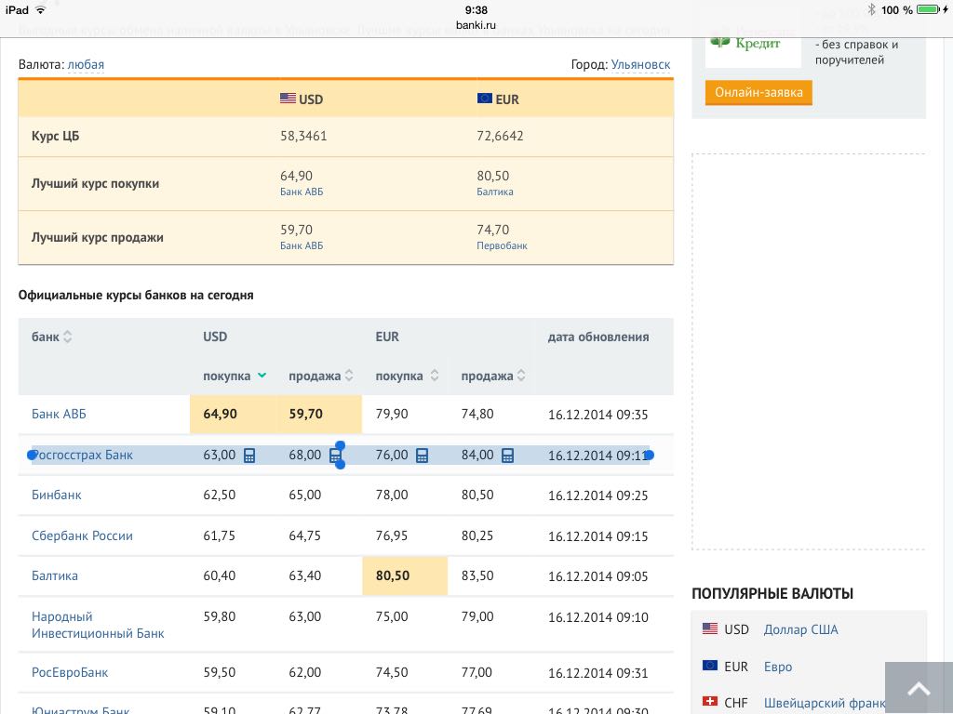Image resolution: width=953 pixels, height=714 pixels.
Task: Tap the US flag in popular currencies
Action: (710, 629)
